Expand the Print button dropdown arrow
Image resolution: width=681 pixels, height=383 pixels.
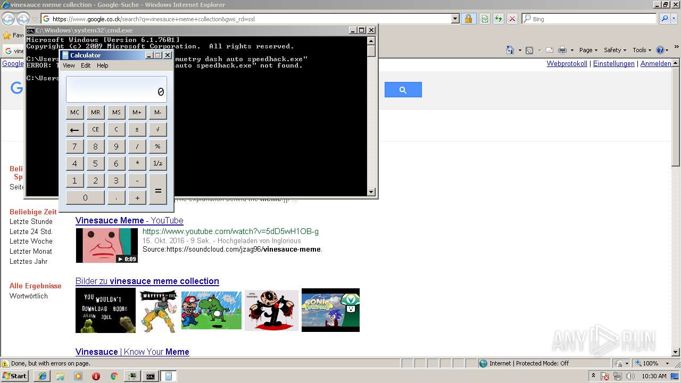click(572, 50)
